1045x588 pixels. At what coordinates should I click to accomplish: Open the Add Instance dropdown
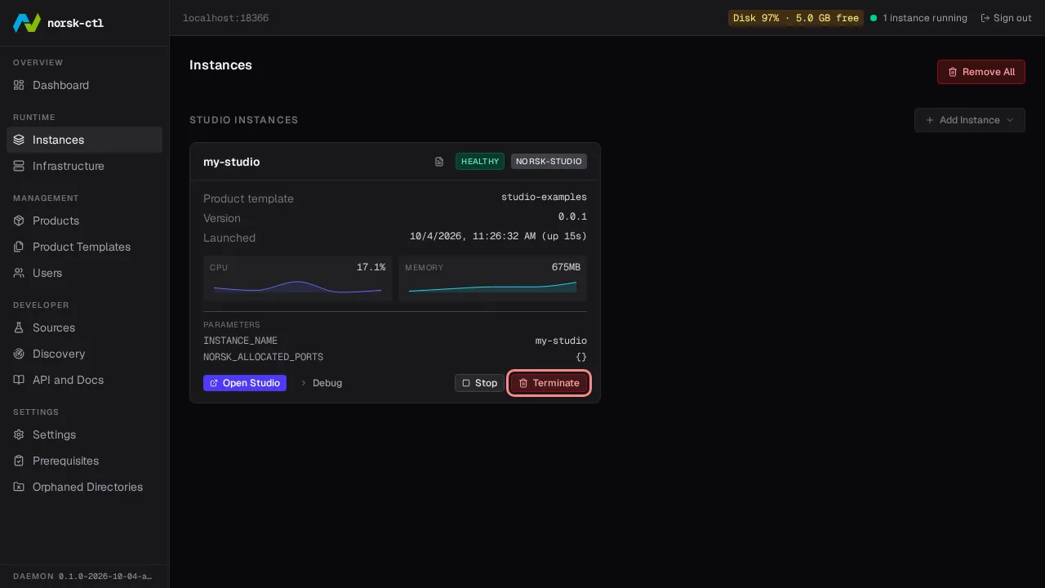[970, 120]
